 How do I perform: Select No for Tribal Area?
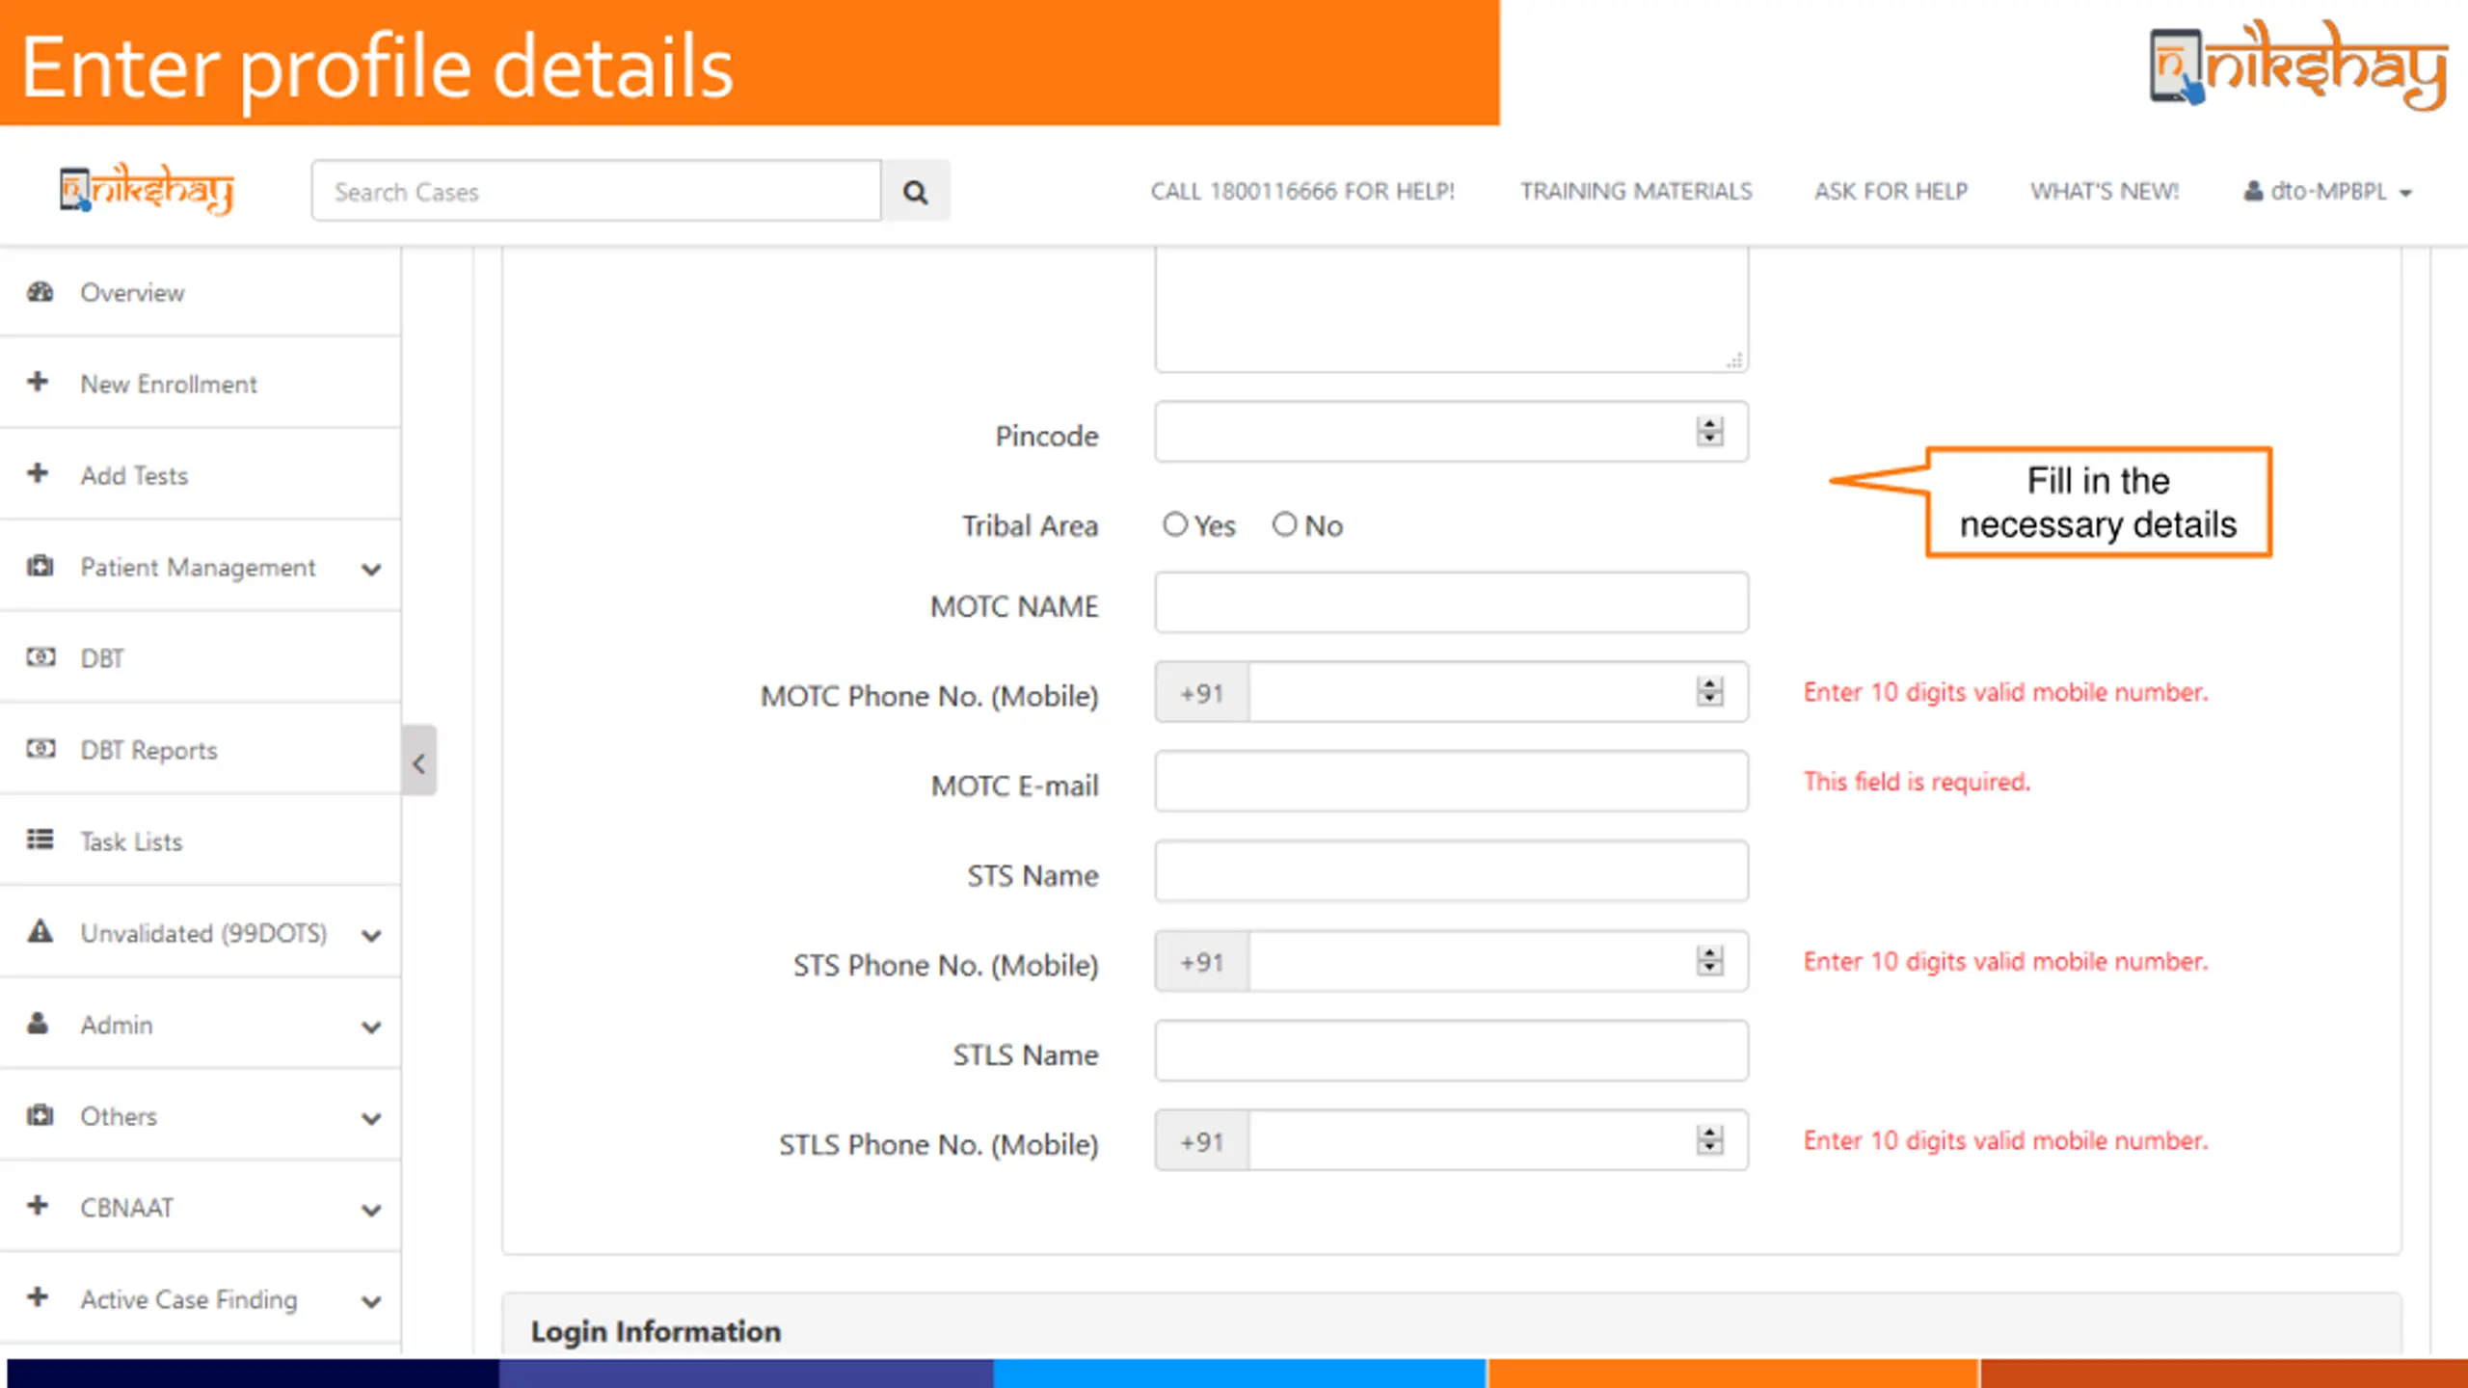pyautogui.click(x=1284, y=524)
